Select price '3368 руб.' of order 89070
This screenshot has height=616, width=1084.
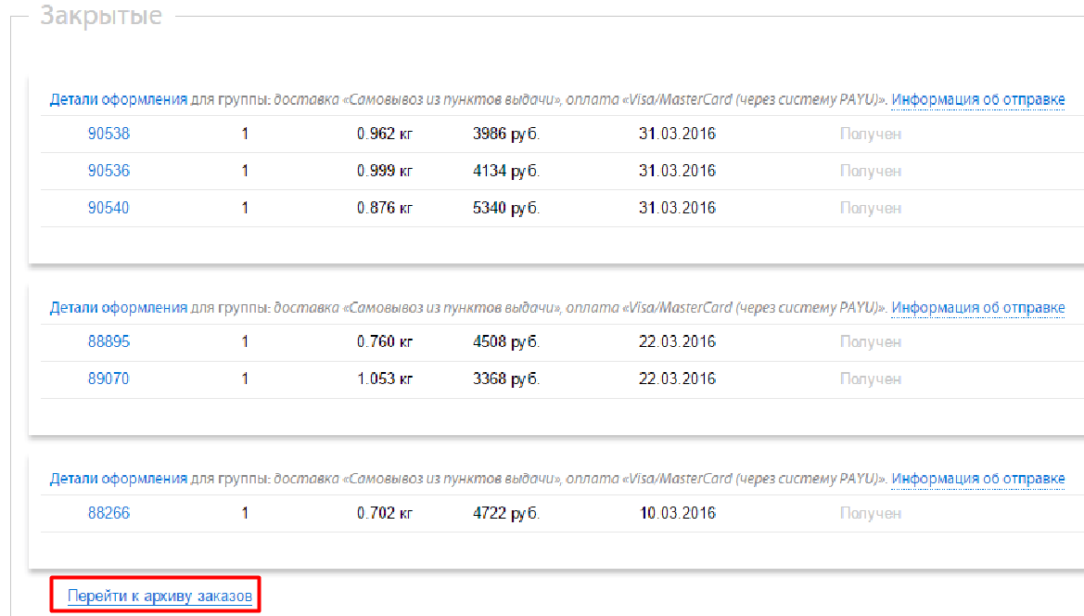[x=506, y=379]
